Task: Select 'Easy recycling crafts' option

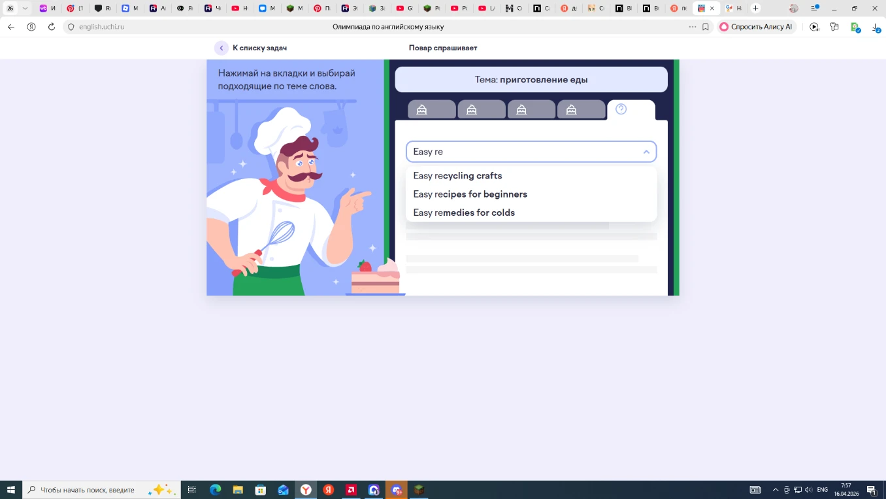Action: pos(457,176)
